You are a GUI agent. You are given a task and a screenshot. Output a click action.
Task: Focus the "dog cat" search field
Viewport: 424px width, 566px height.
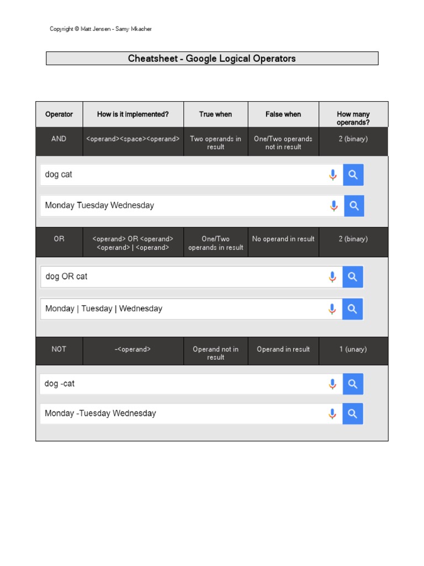click(182, 175)
